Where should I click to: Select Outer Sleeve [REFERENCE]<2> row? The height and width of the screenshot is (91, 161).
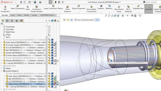(x=26, y=84)
